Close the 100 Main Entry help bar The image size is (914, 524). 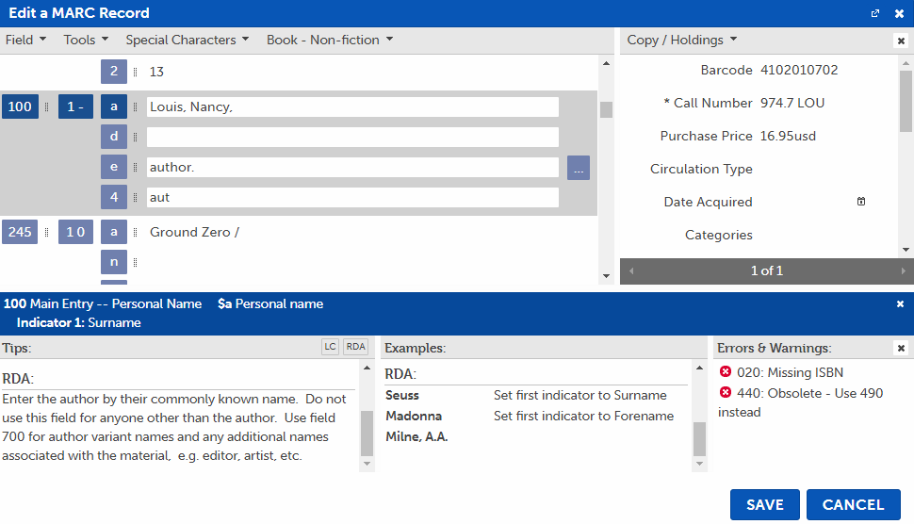900,304
